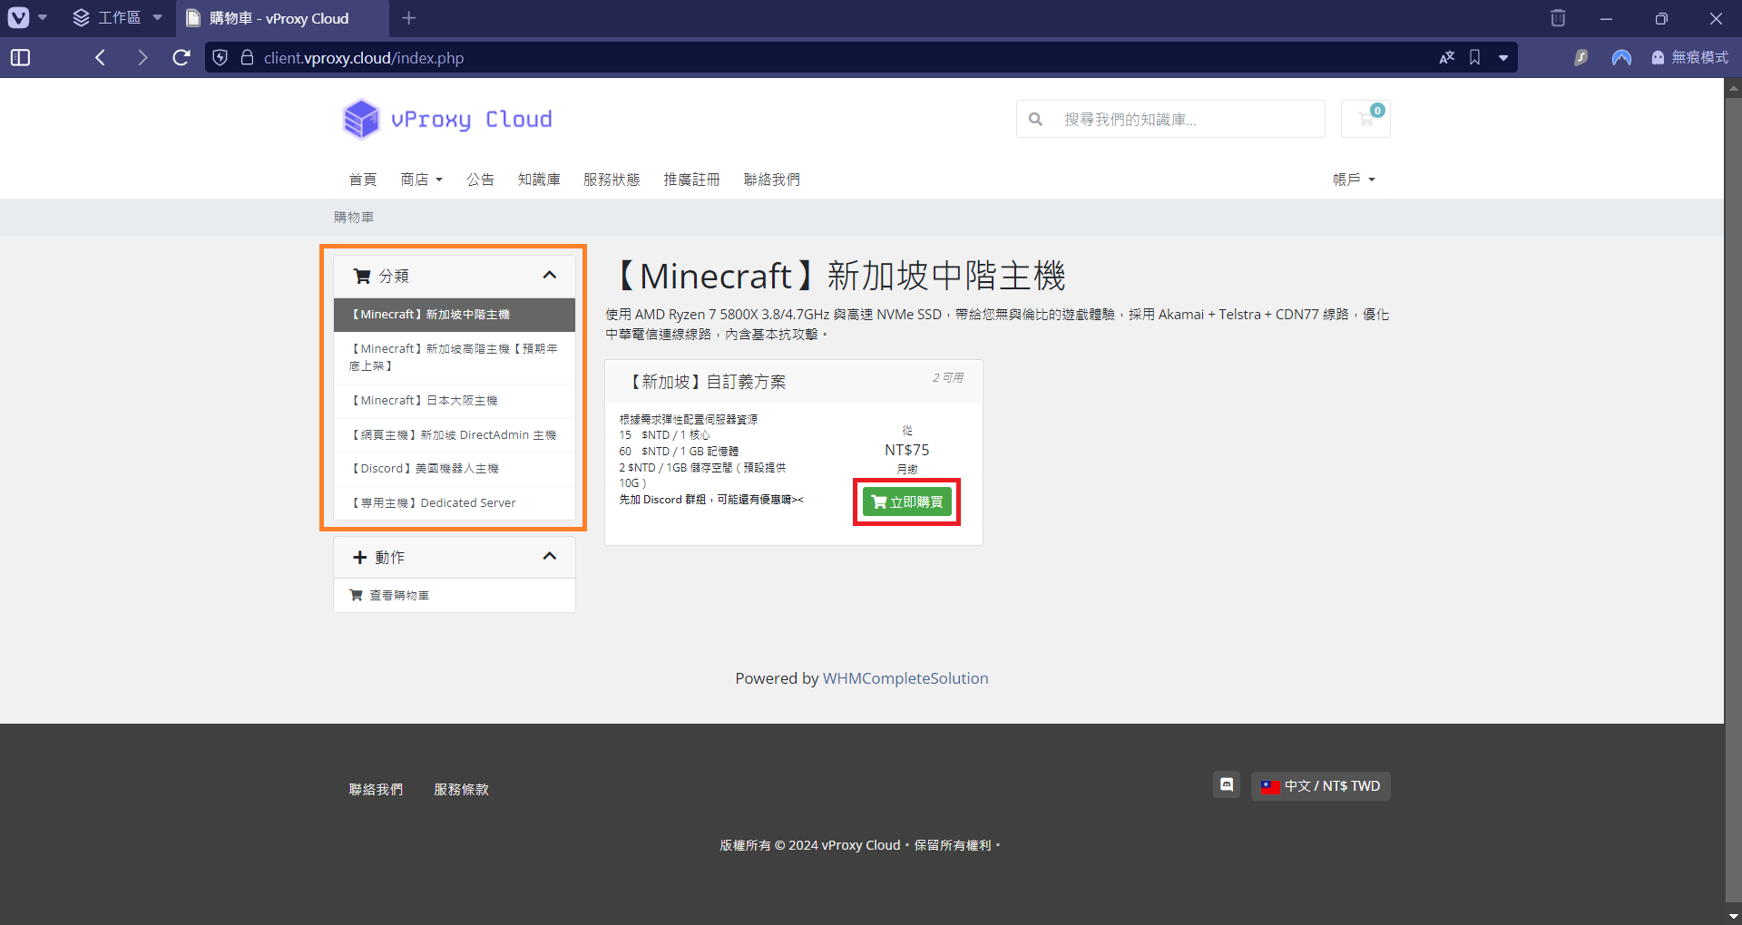
Task: Toggle the browser side panel icon
Action: tap(20, 58)
